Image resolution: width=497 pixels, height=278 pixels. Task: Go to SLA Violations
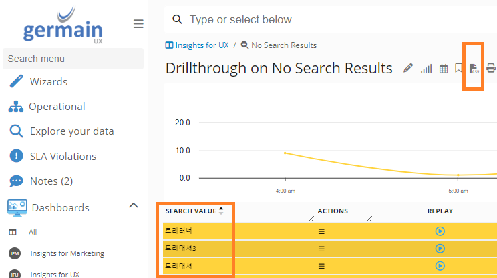[x=63, y=156]
